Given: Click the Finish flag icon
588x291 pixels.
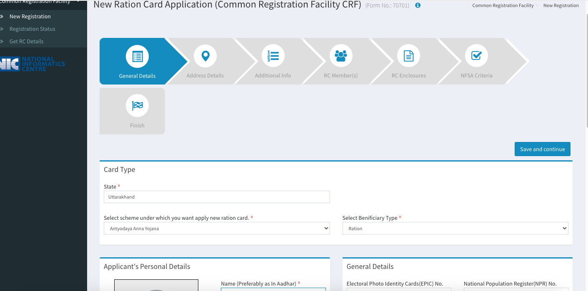Looking at the screenshot, I should click(x=137, y=106).
